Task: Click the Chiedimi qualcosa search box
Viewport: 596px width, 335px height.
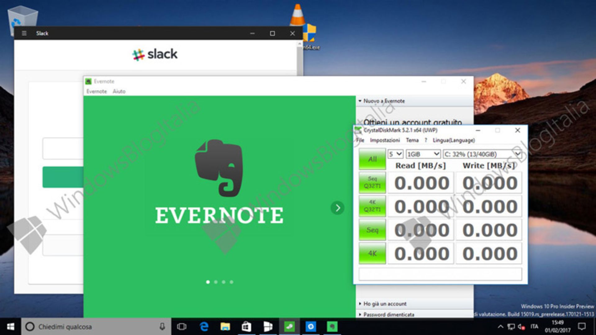Action: point(93,326)
